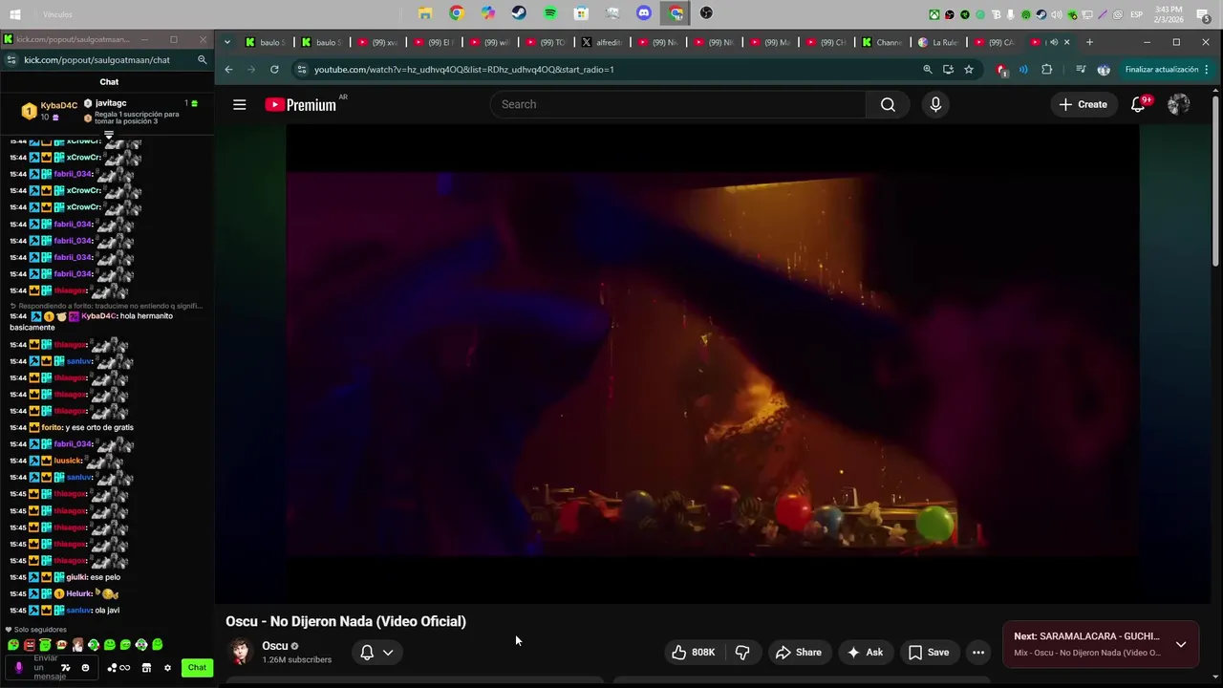Switch to first baulo S Kick tab
Viewport: 1223px width, 688px height.
267,42
